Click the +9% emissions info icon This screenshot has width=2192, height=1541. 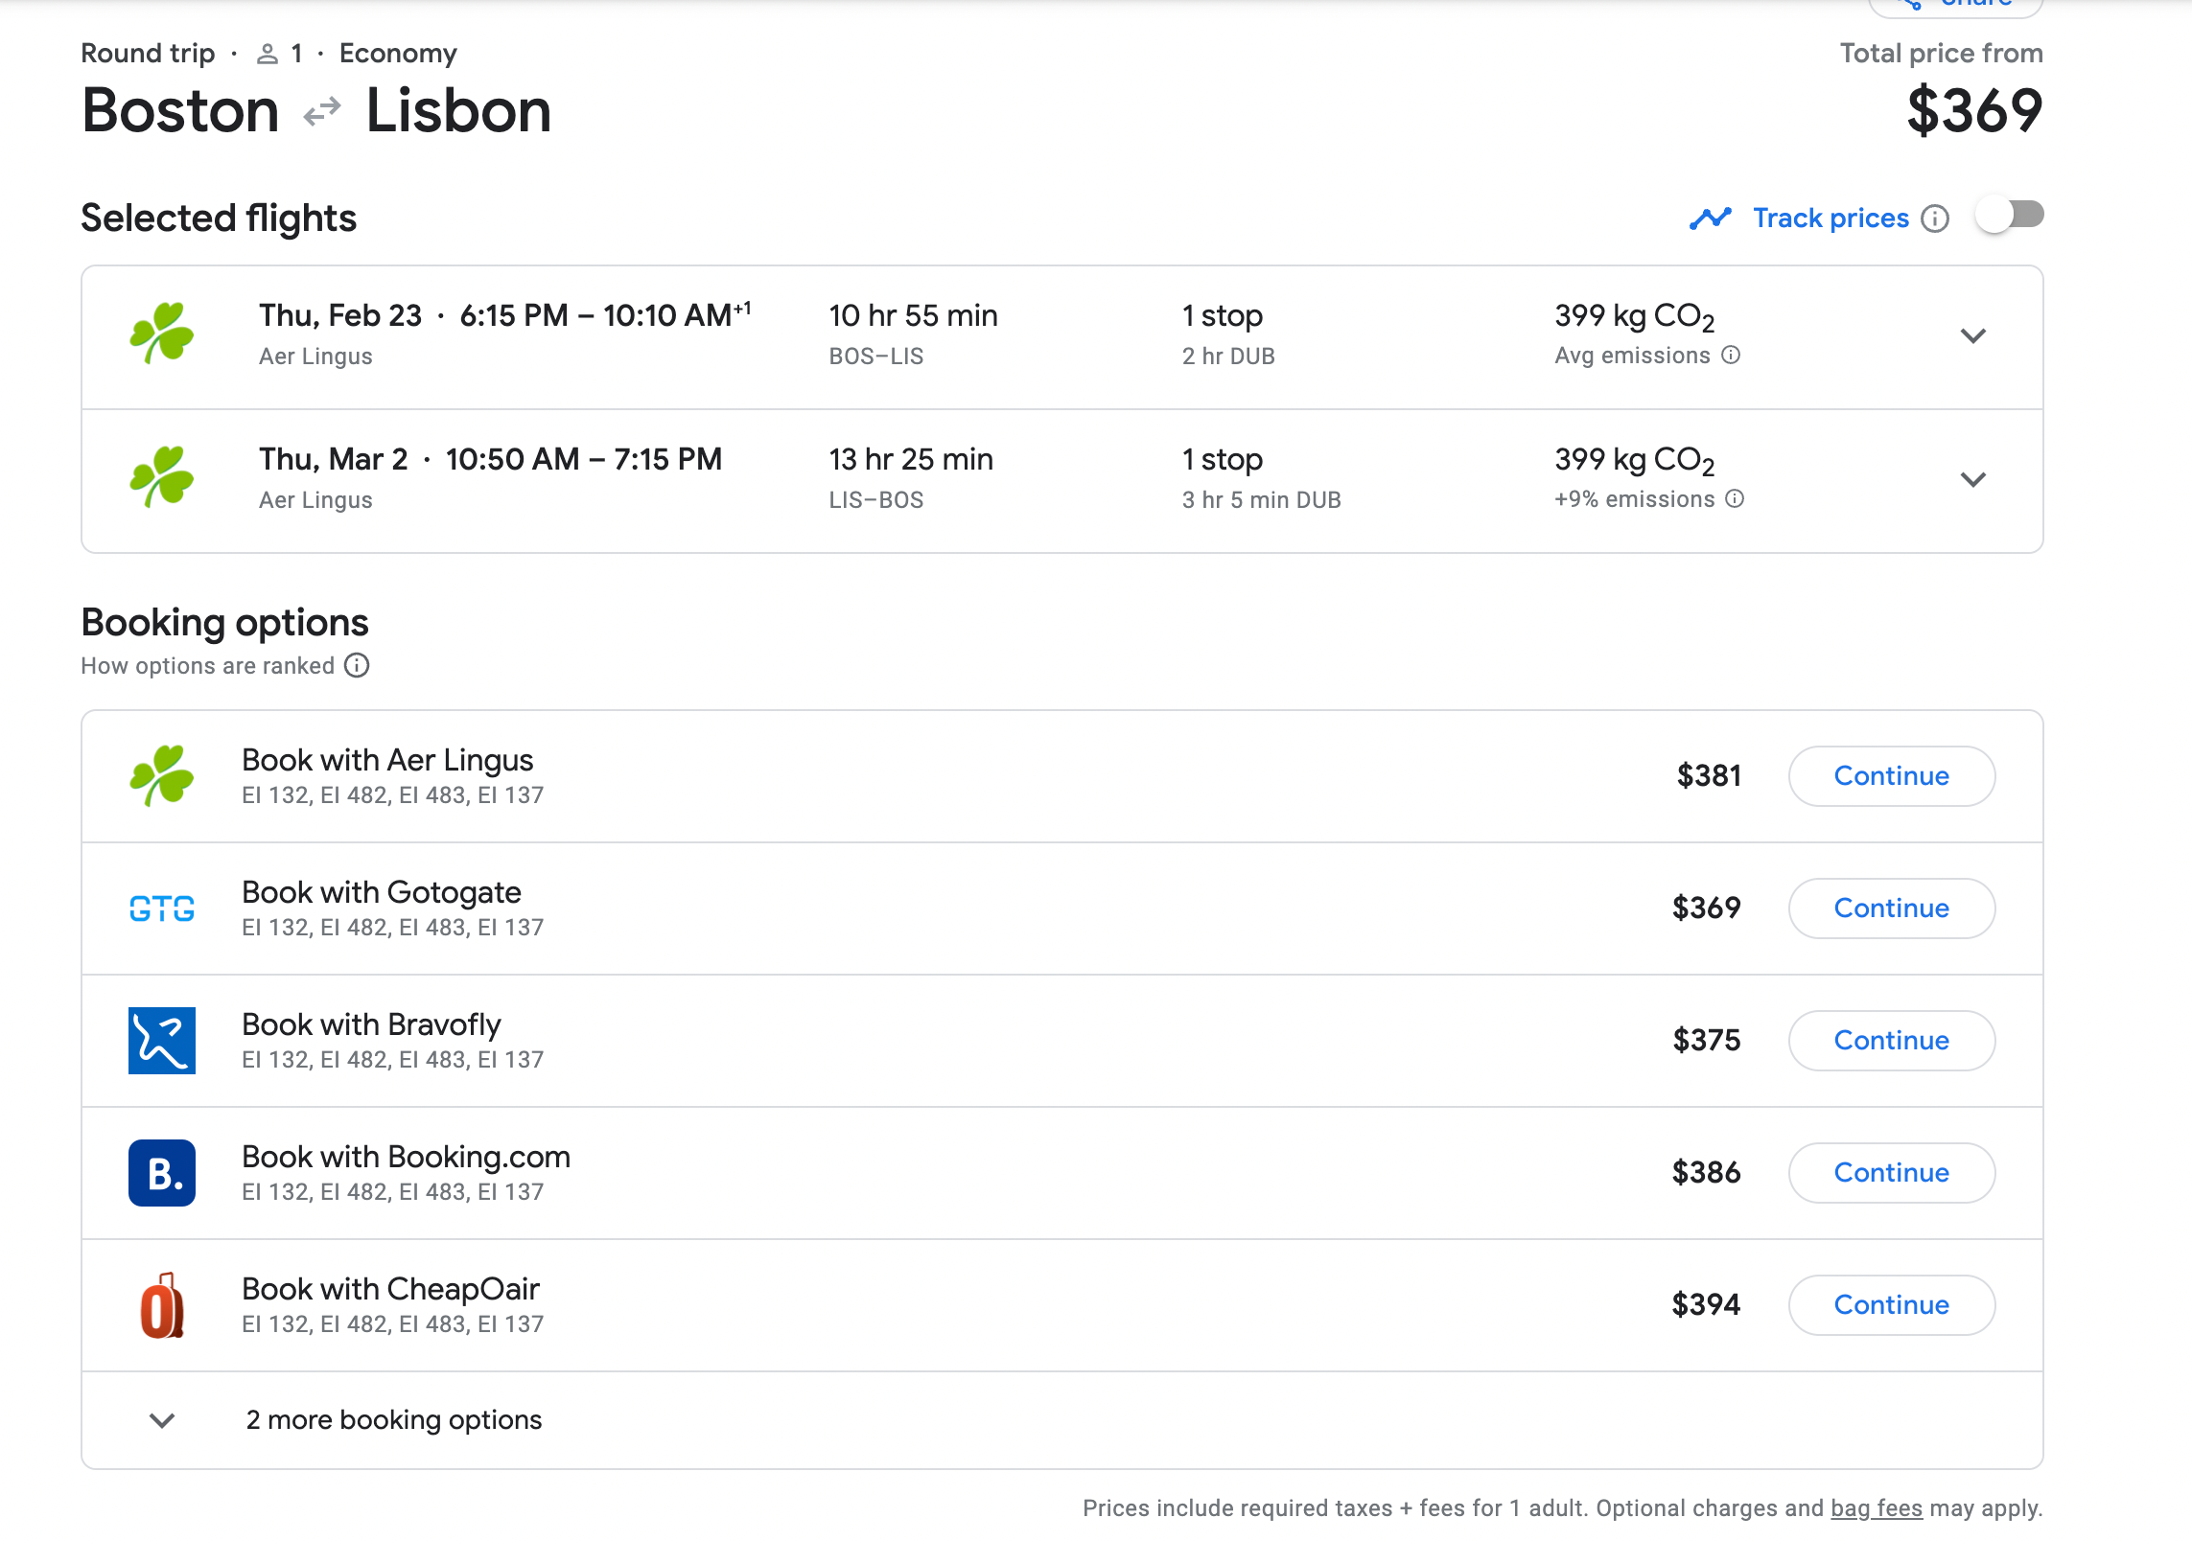click(1735, 499)
